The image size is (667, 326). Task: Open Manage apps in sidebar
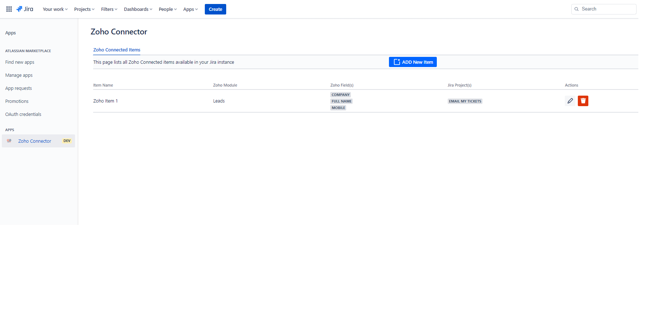[19, 75]
